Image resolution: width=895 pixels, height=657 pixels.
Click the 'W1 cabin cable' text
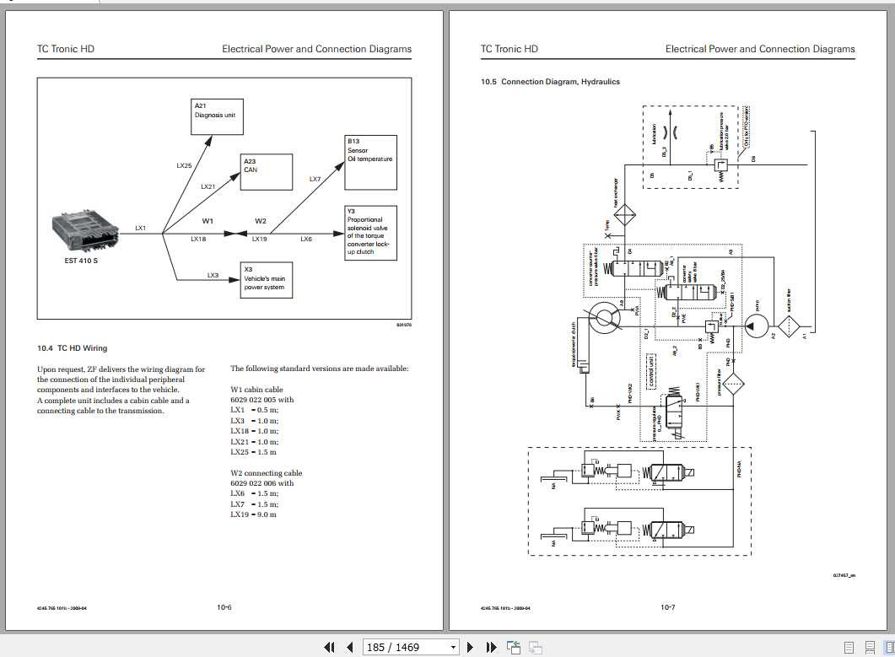click(256, 390)
